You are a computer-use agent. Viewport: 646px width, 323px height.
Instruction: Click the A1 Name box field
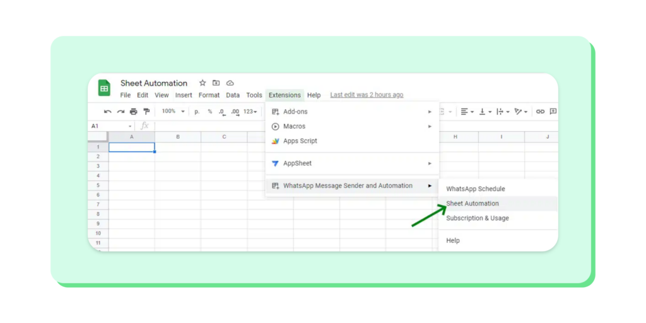111,126
